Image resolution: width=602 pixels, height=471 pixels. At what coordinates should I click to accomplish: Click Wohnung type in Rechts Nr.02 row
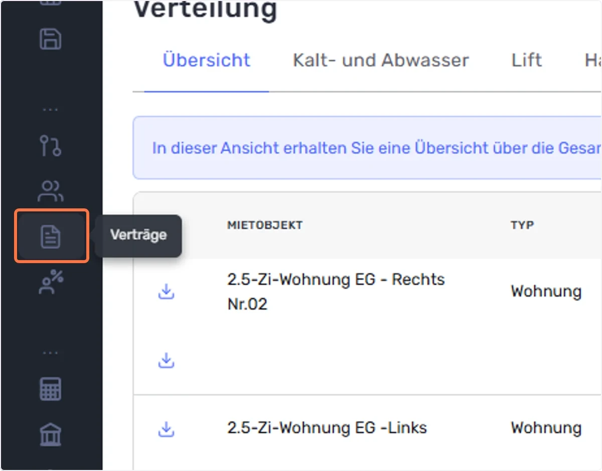tap(546, 291)
